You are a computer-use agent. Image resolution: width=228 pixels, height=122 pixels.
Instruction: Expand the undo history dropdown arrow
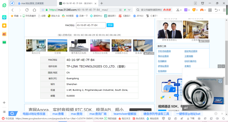coord(219,10)
